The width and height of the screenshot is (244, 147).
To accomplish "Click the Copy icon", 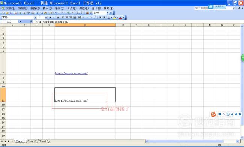I will 42,13.
